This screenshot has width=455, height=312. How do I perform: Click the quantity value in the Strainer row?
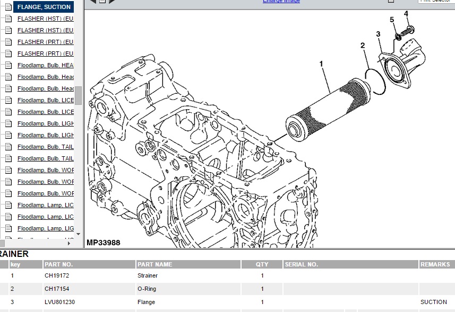pos(262,275)
